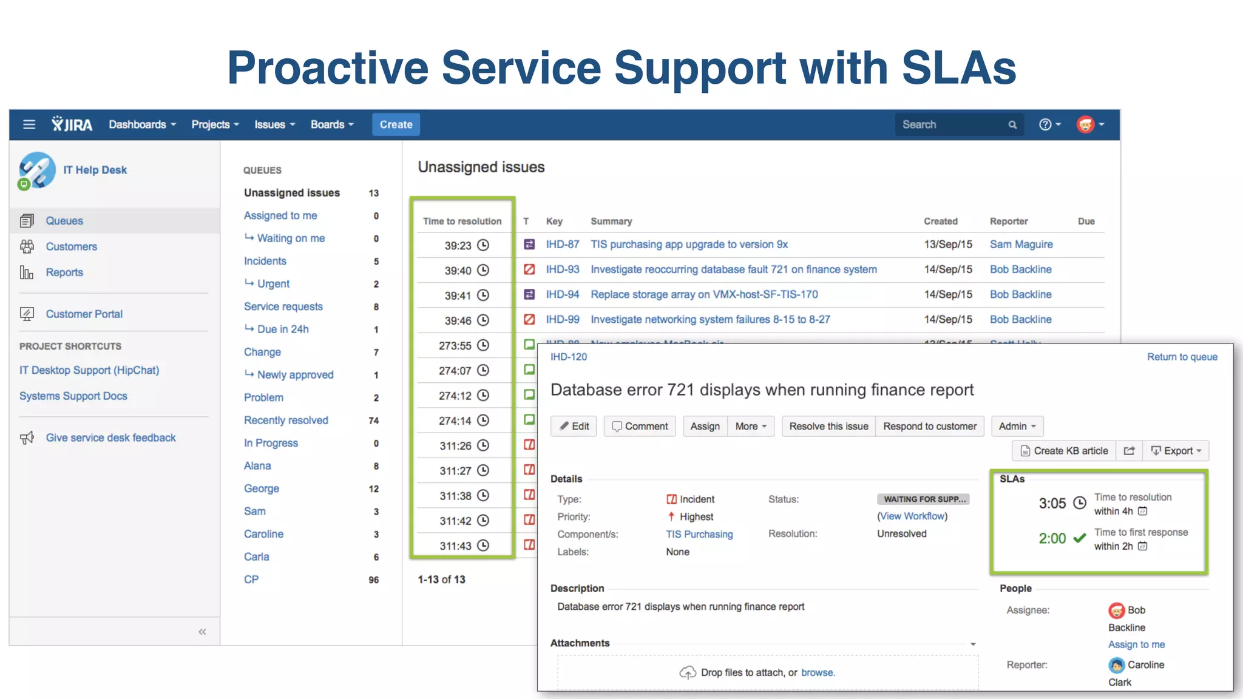Select the Service requests queue
Viewport: 1243px width, 699px height.
tap(283, 306)
